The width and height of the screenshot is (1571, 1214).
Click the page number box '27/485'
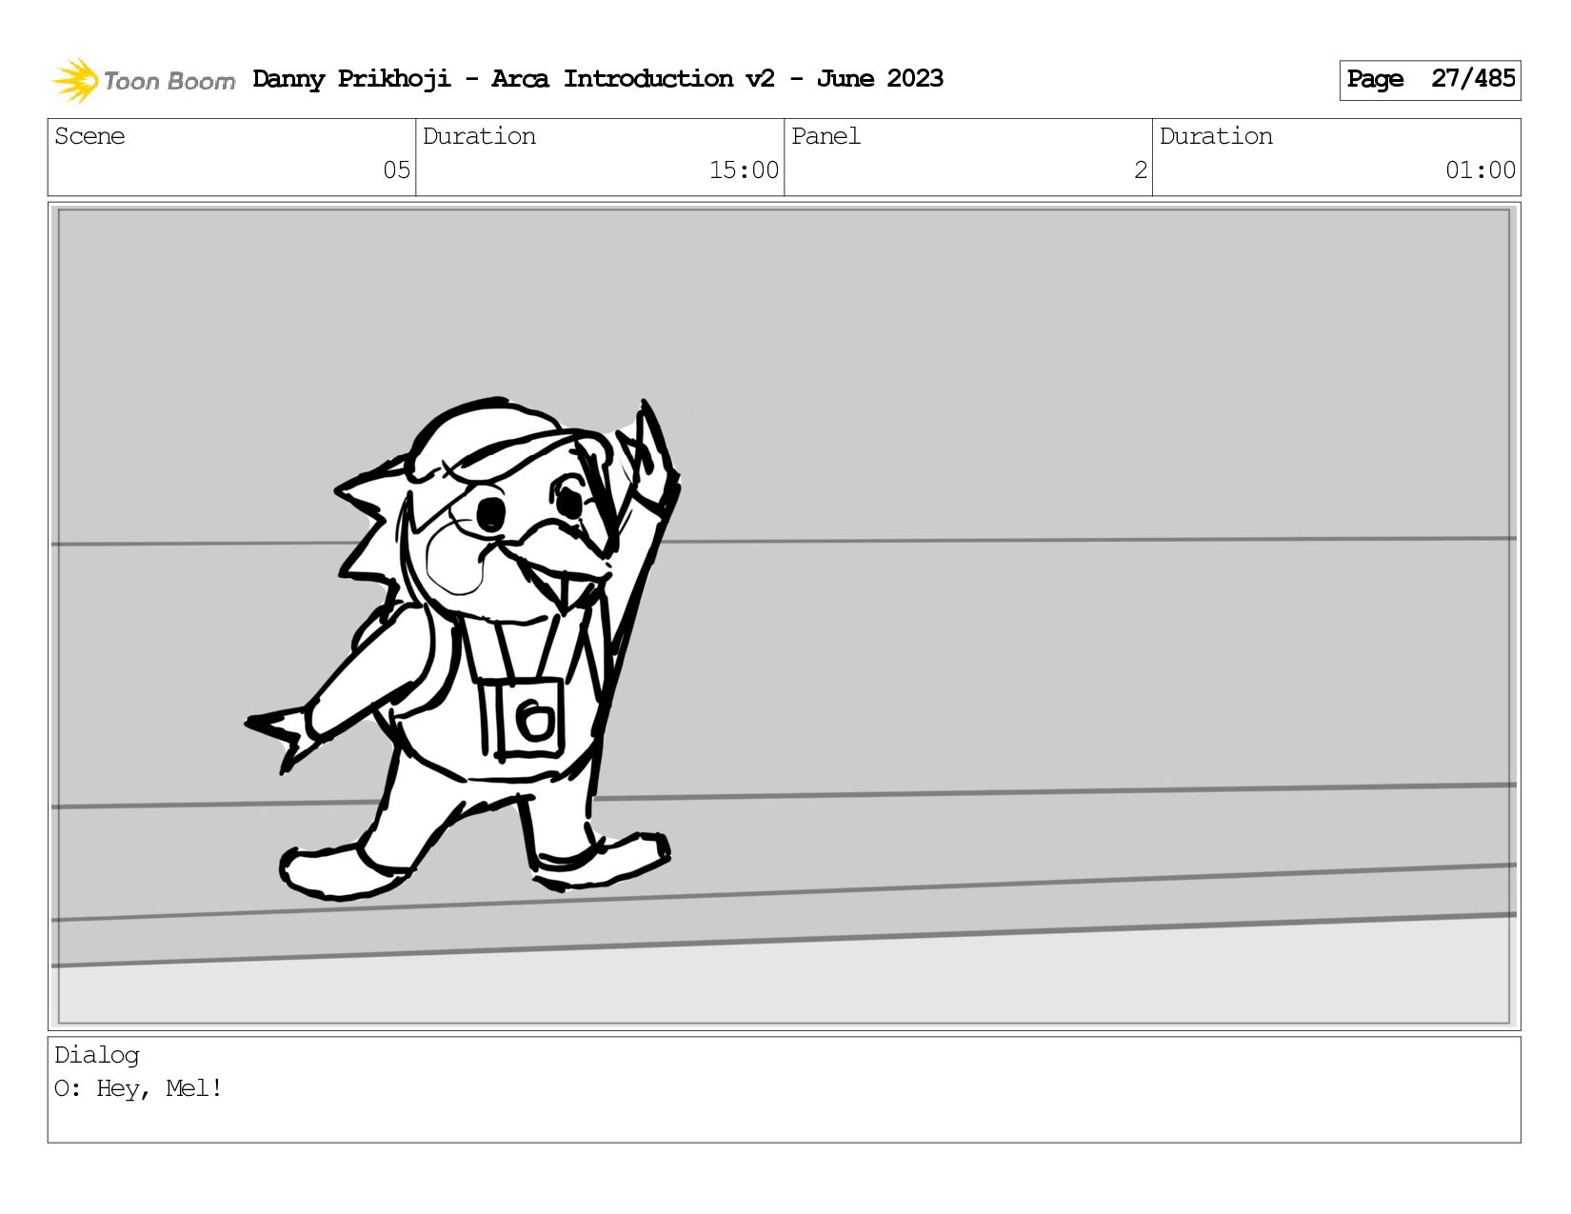click(1429, 80)
